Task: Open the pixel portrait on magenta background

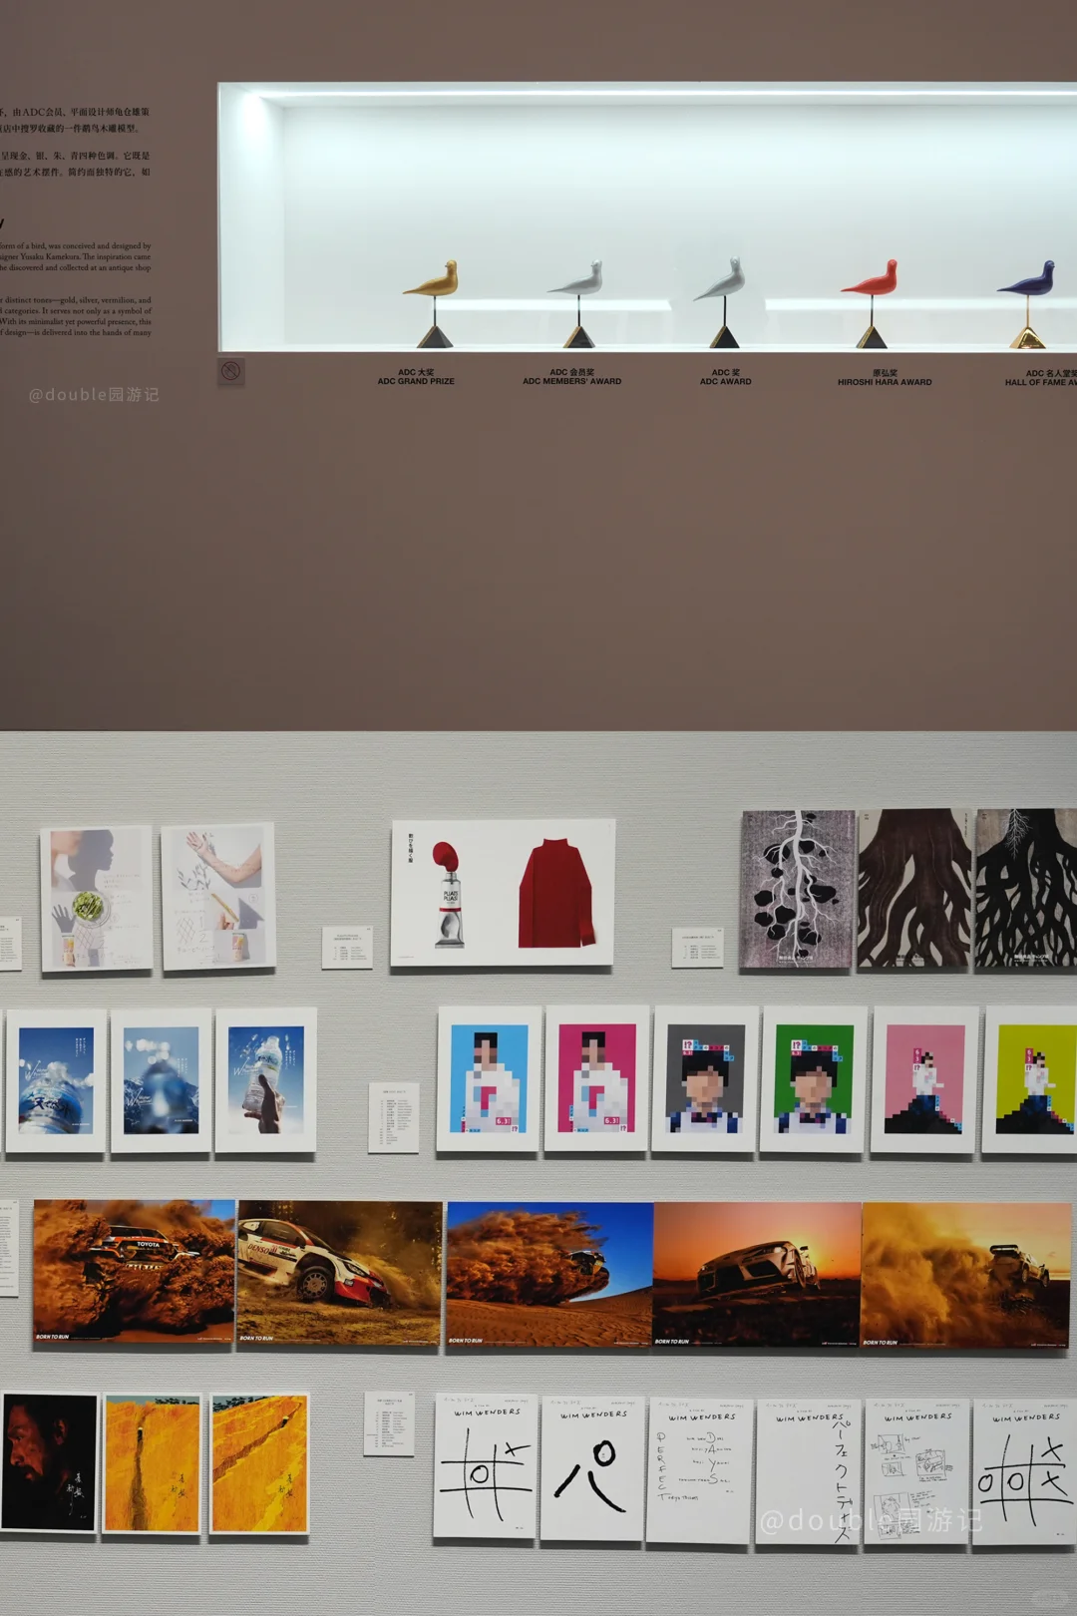Action: pyautogui.click(x=596, y=1079)
